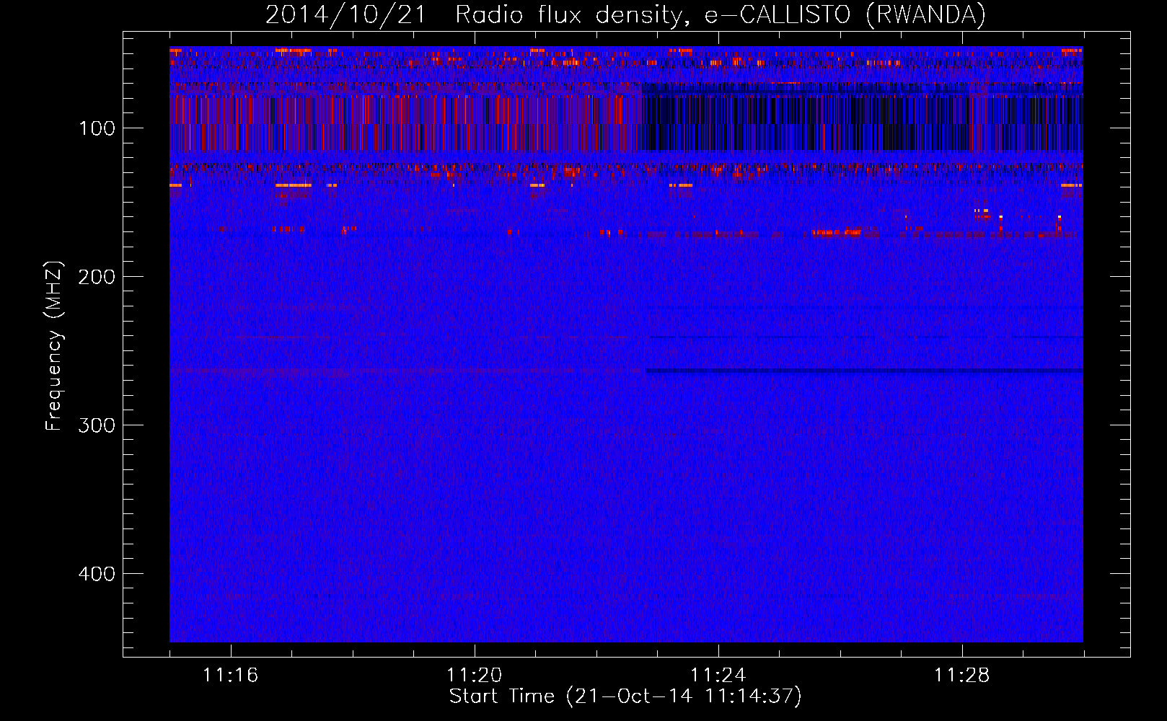Viewport: 1167px width, 721px height.
Task: Click the 11:28 time tick label
Action: point(961,675)
